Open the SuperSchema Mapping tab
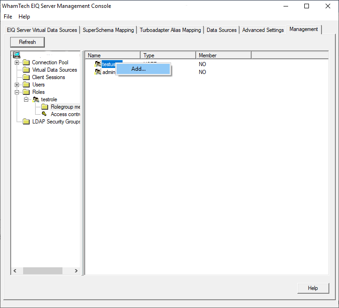The width and height of the screenshot is (339, 308). [108, 30]
